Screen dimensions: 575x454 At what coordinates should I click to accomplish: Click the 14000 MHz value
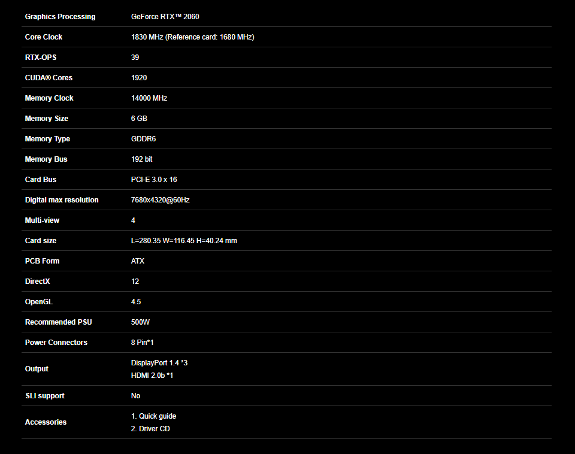click(149, 98)
